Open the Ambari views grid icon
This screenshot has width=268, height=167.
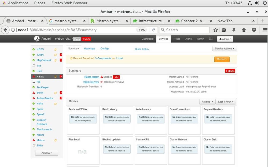point(211,39)
